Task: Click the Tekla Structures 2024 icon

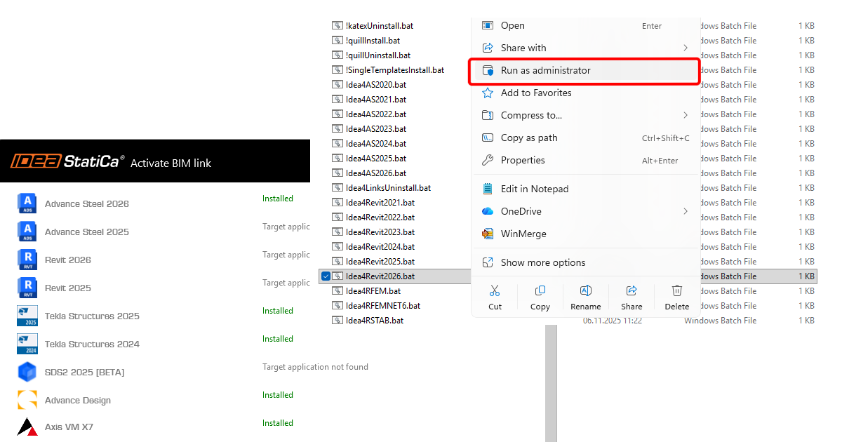Action: [27, 344]
